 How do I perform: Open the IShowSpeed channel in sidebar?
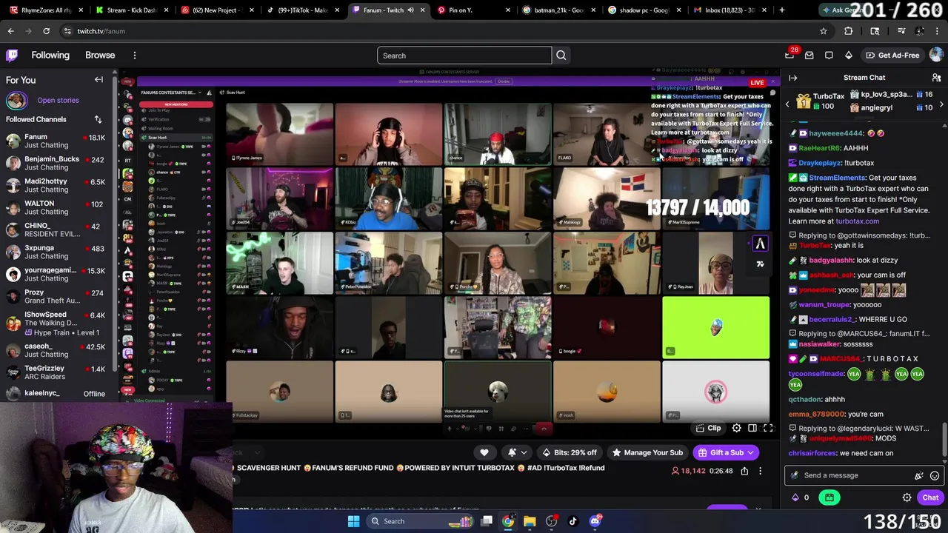(57, 323)
